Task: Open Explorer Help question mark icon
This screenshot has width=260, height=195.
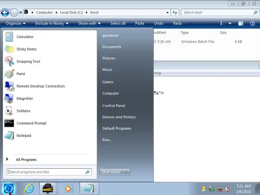Action: point(253,23)
